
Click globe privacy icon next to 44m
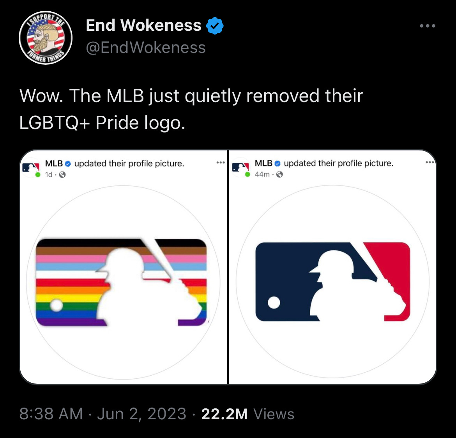(x=279, y=174)
